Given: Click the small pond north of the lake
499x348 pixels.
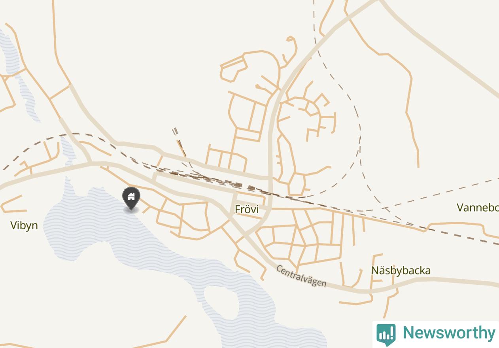Looking at the screenshot, I should click(68, 150).
